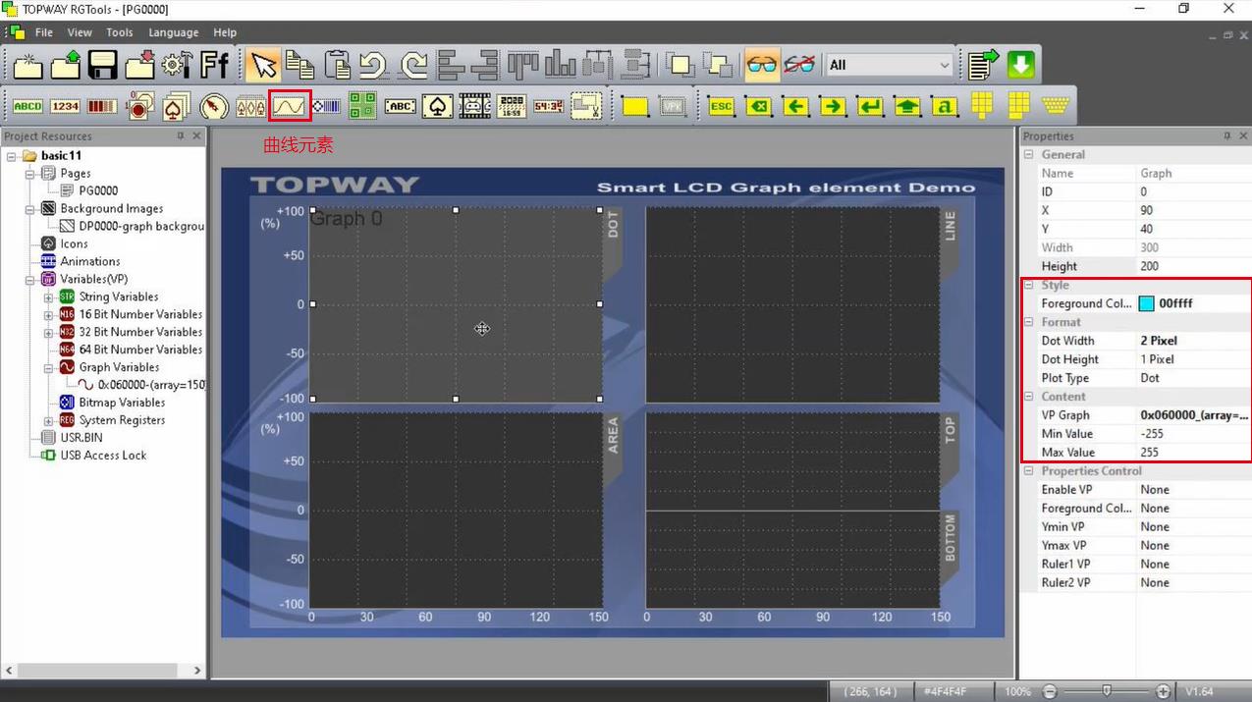Add the right arrow key element

coord(833,106)
